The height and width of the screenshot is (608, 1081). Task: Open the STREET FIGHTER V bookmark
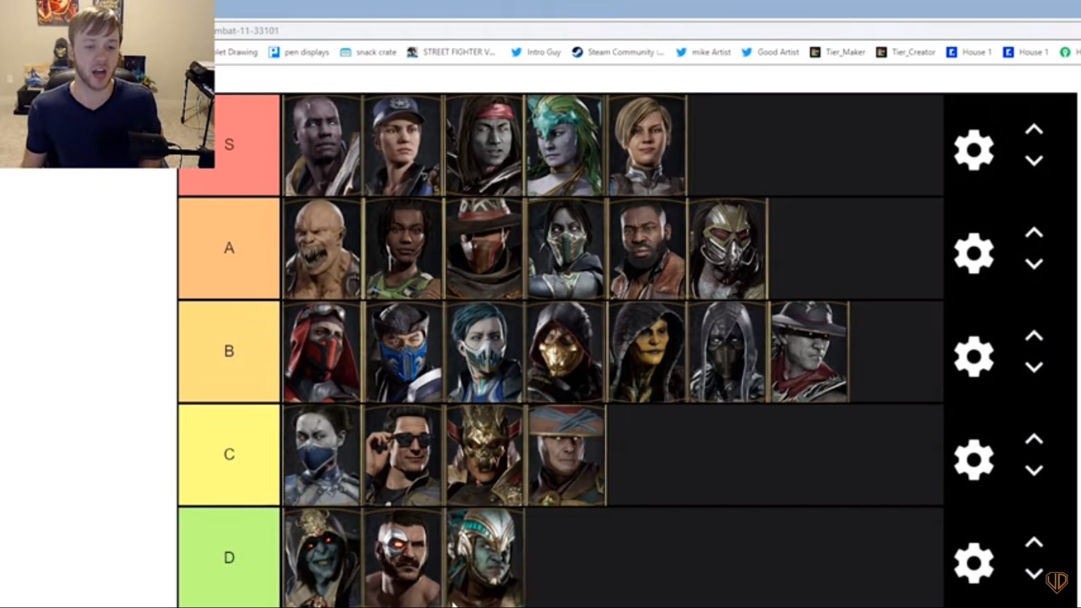click(x=452, y=52)
